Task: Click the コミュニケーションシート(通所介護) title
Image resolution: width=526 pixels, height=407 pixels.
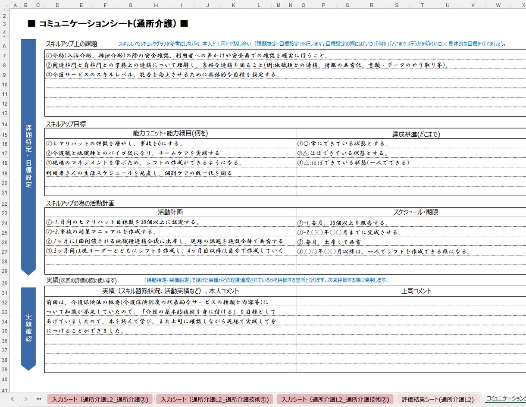Action: [108, 24]
